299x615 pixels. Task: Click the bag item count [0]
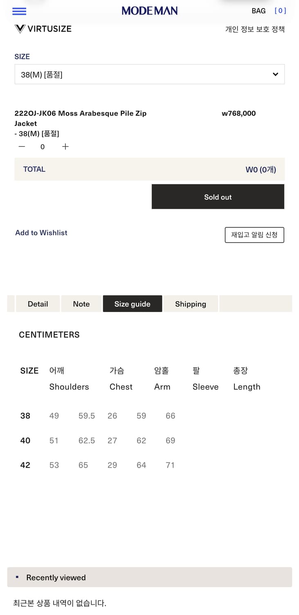280,11
